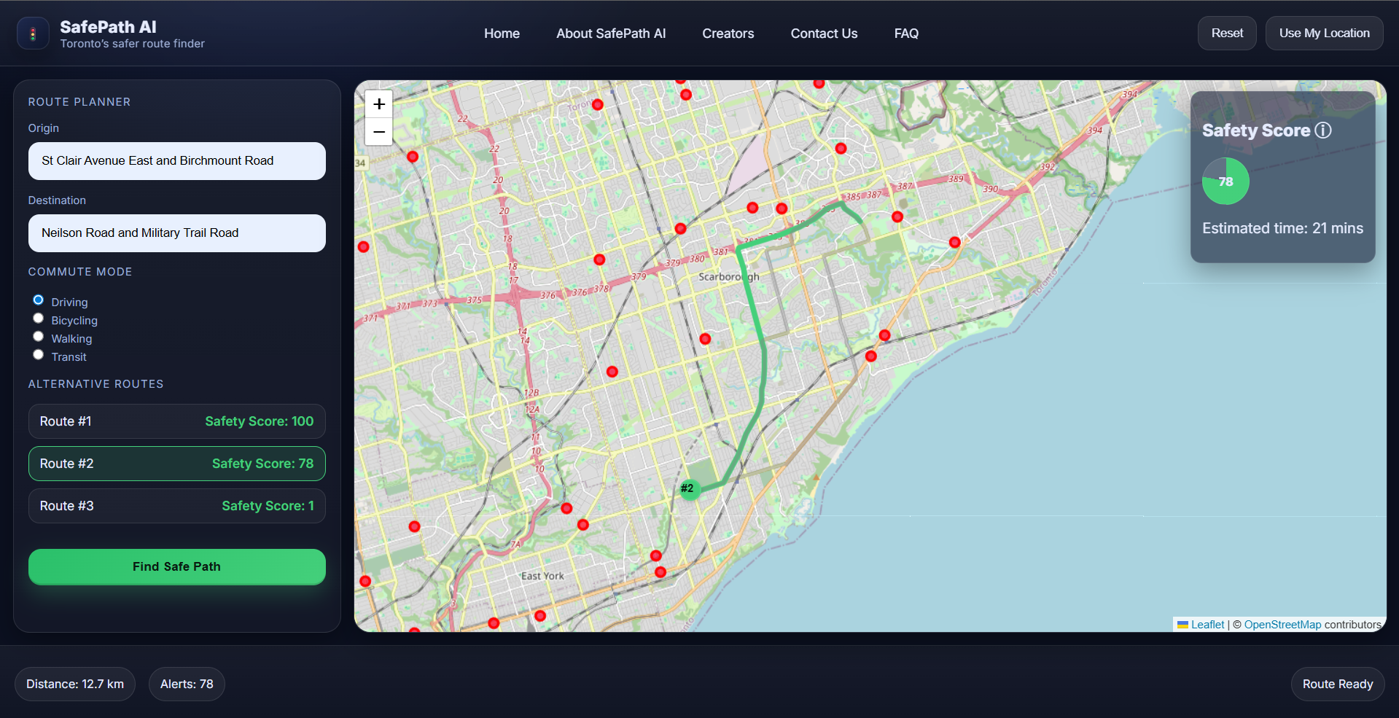Screen dimensions: 1399x718
Task: Click Toronto's safer route finder tagline
Action: tap(133, 44)
